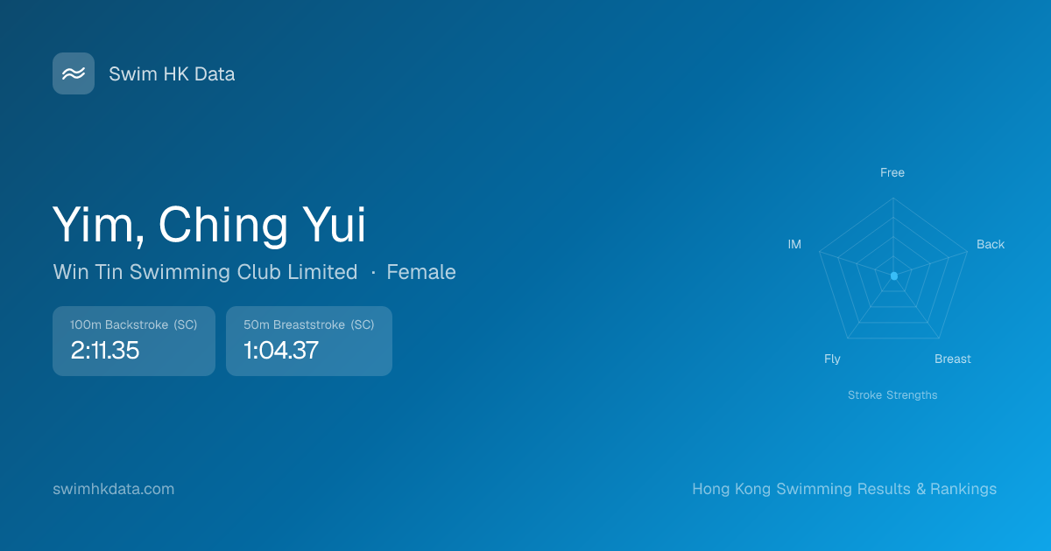
Task: Click the 100m Backstroke (SC) label text
Action: pos(134,324)
